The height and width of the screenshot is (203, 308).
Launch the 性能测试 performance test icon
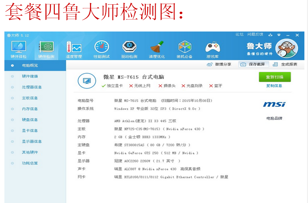click(102, 50)
